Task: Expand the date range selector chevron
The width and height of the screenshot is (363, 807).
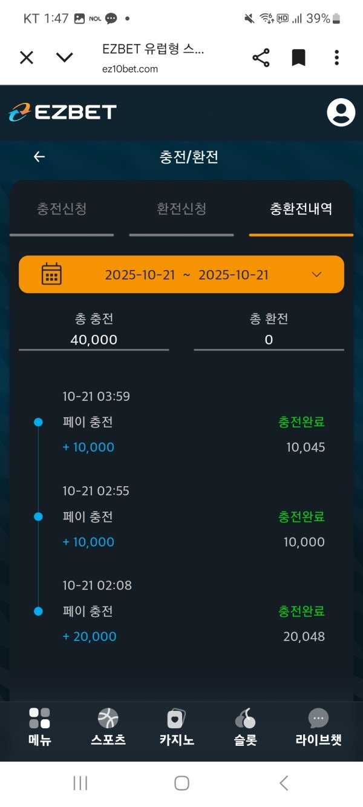Action: (316, 274)
